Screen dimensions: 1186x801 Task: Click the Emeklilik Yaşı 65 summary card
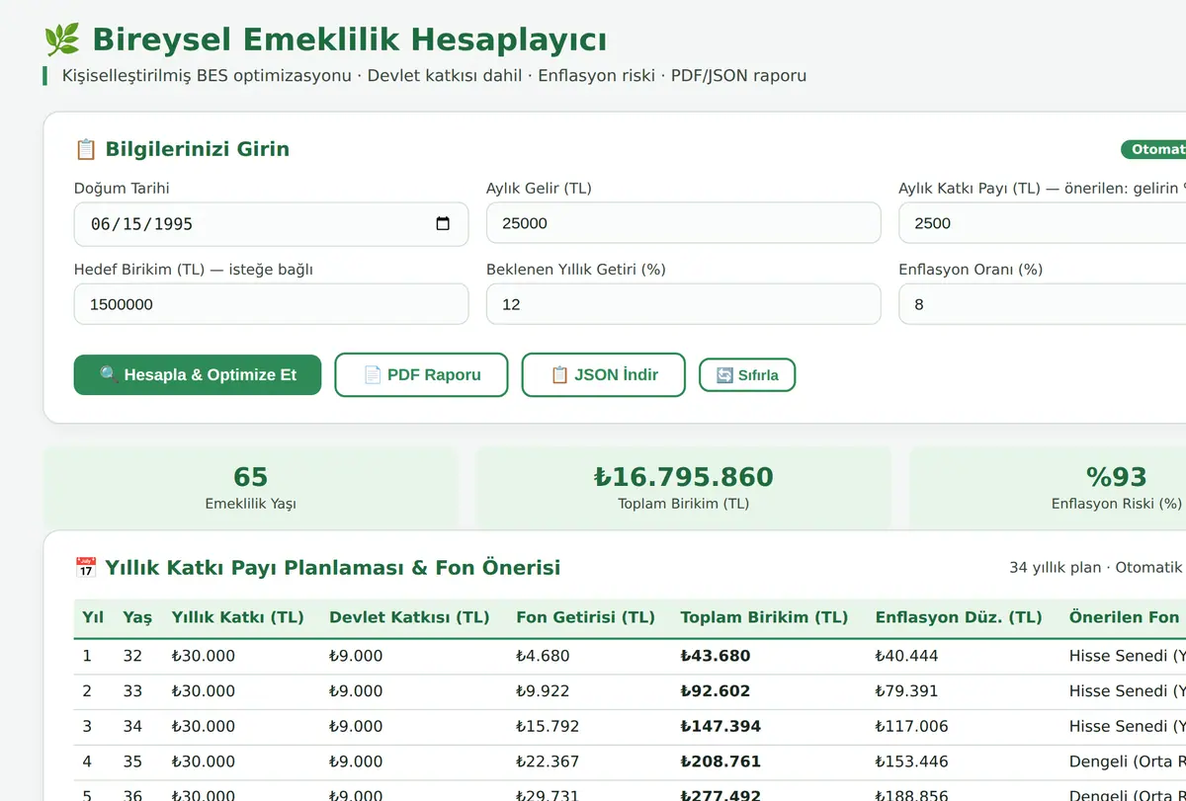pyautogui.click(x=251, y=488)
